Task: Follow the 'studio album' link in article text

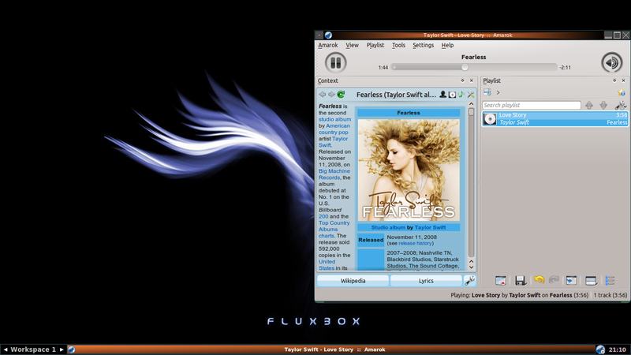Action: 334,119
